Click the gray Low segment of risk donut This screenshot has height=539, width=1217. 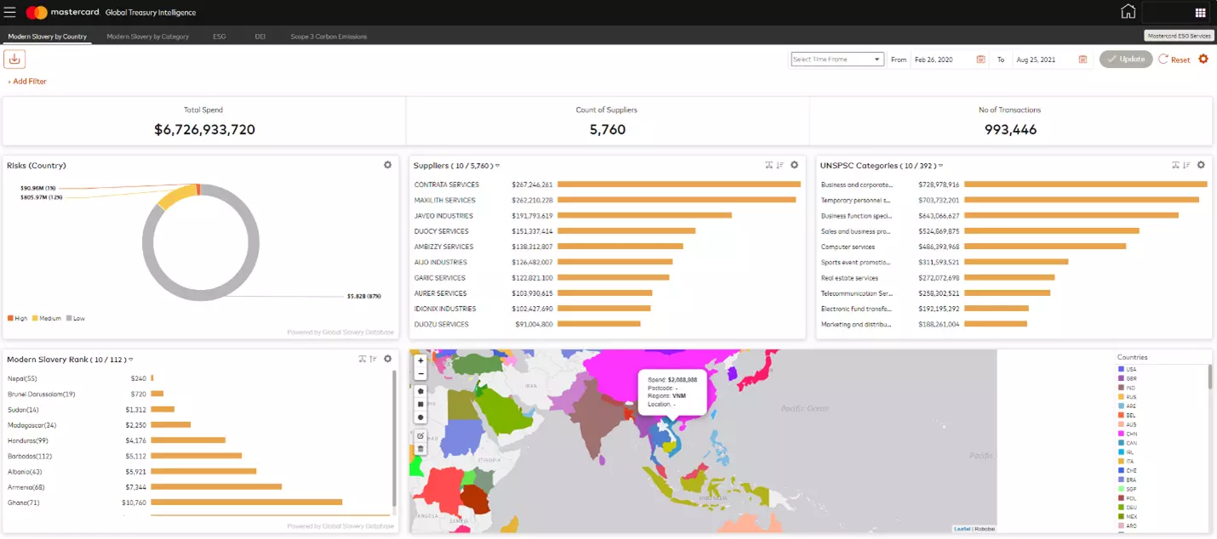(x=199, y=295)
